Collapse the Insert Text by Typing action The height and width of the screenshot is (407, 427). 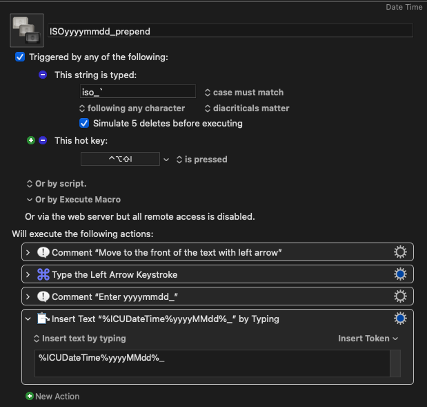click(28, 319)
